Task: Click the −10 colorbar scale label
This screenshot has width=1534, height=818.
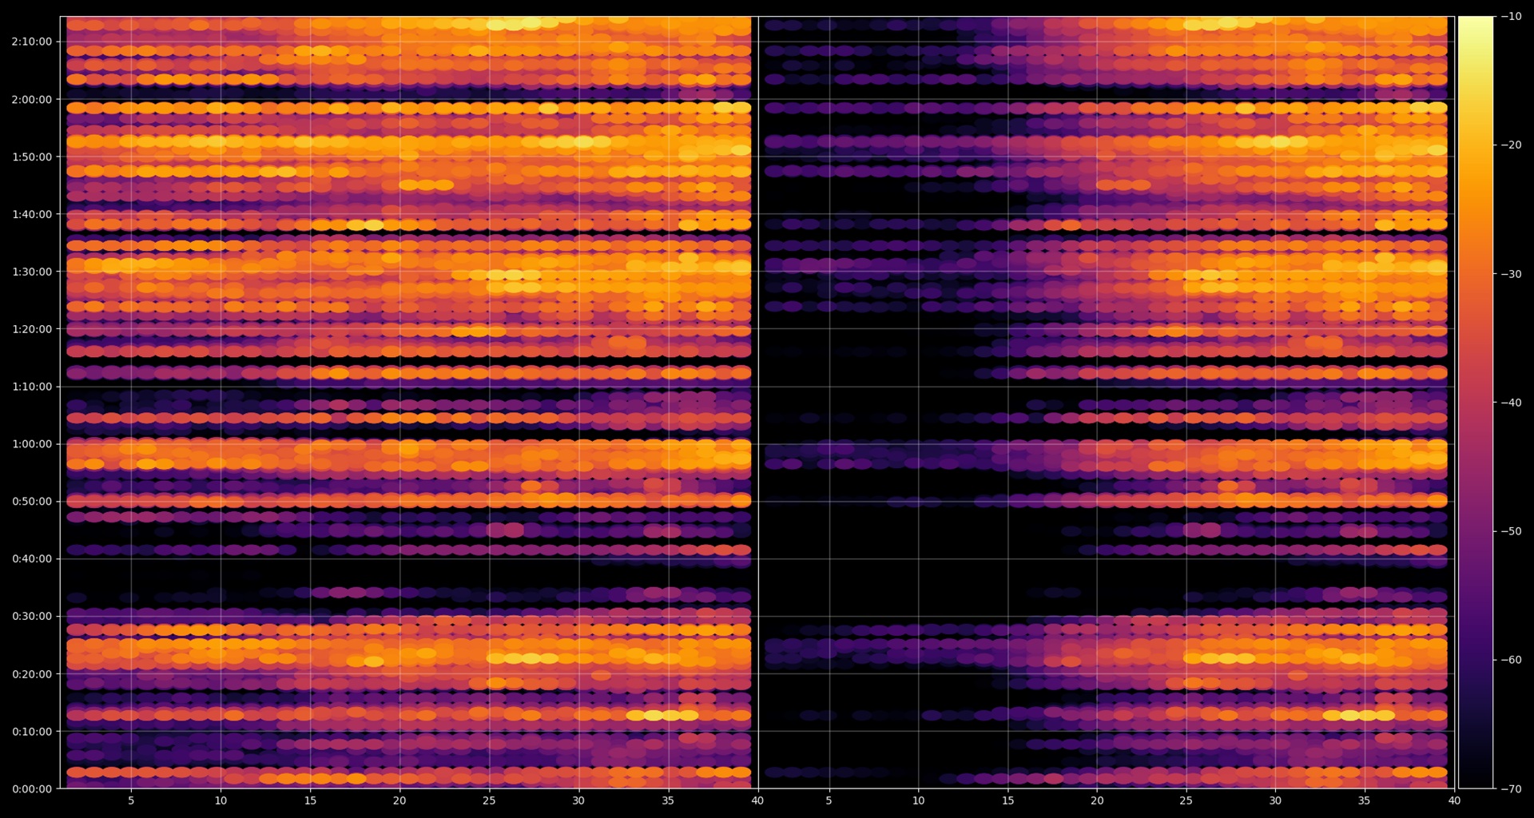Action: (1511, 17)
